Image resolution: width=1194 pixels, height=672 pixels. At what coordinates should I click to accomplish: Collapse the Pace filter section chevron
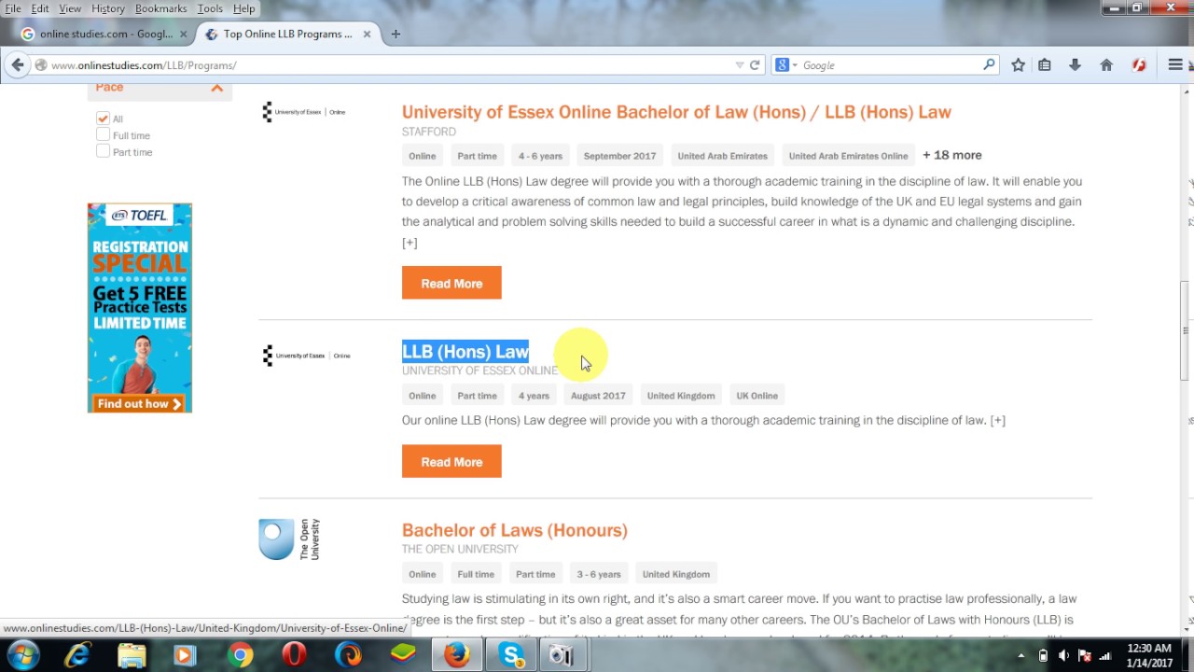point(216,88)
